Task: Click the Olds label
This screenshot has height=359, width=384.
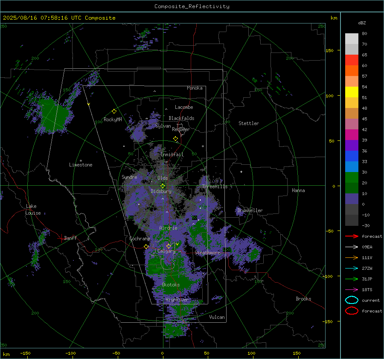Action: (x=163, y=178)
